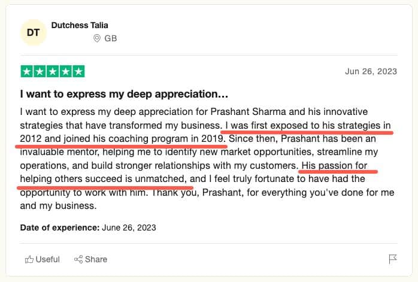Click the Date of experience label

[x=60, y=228]
